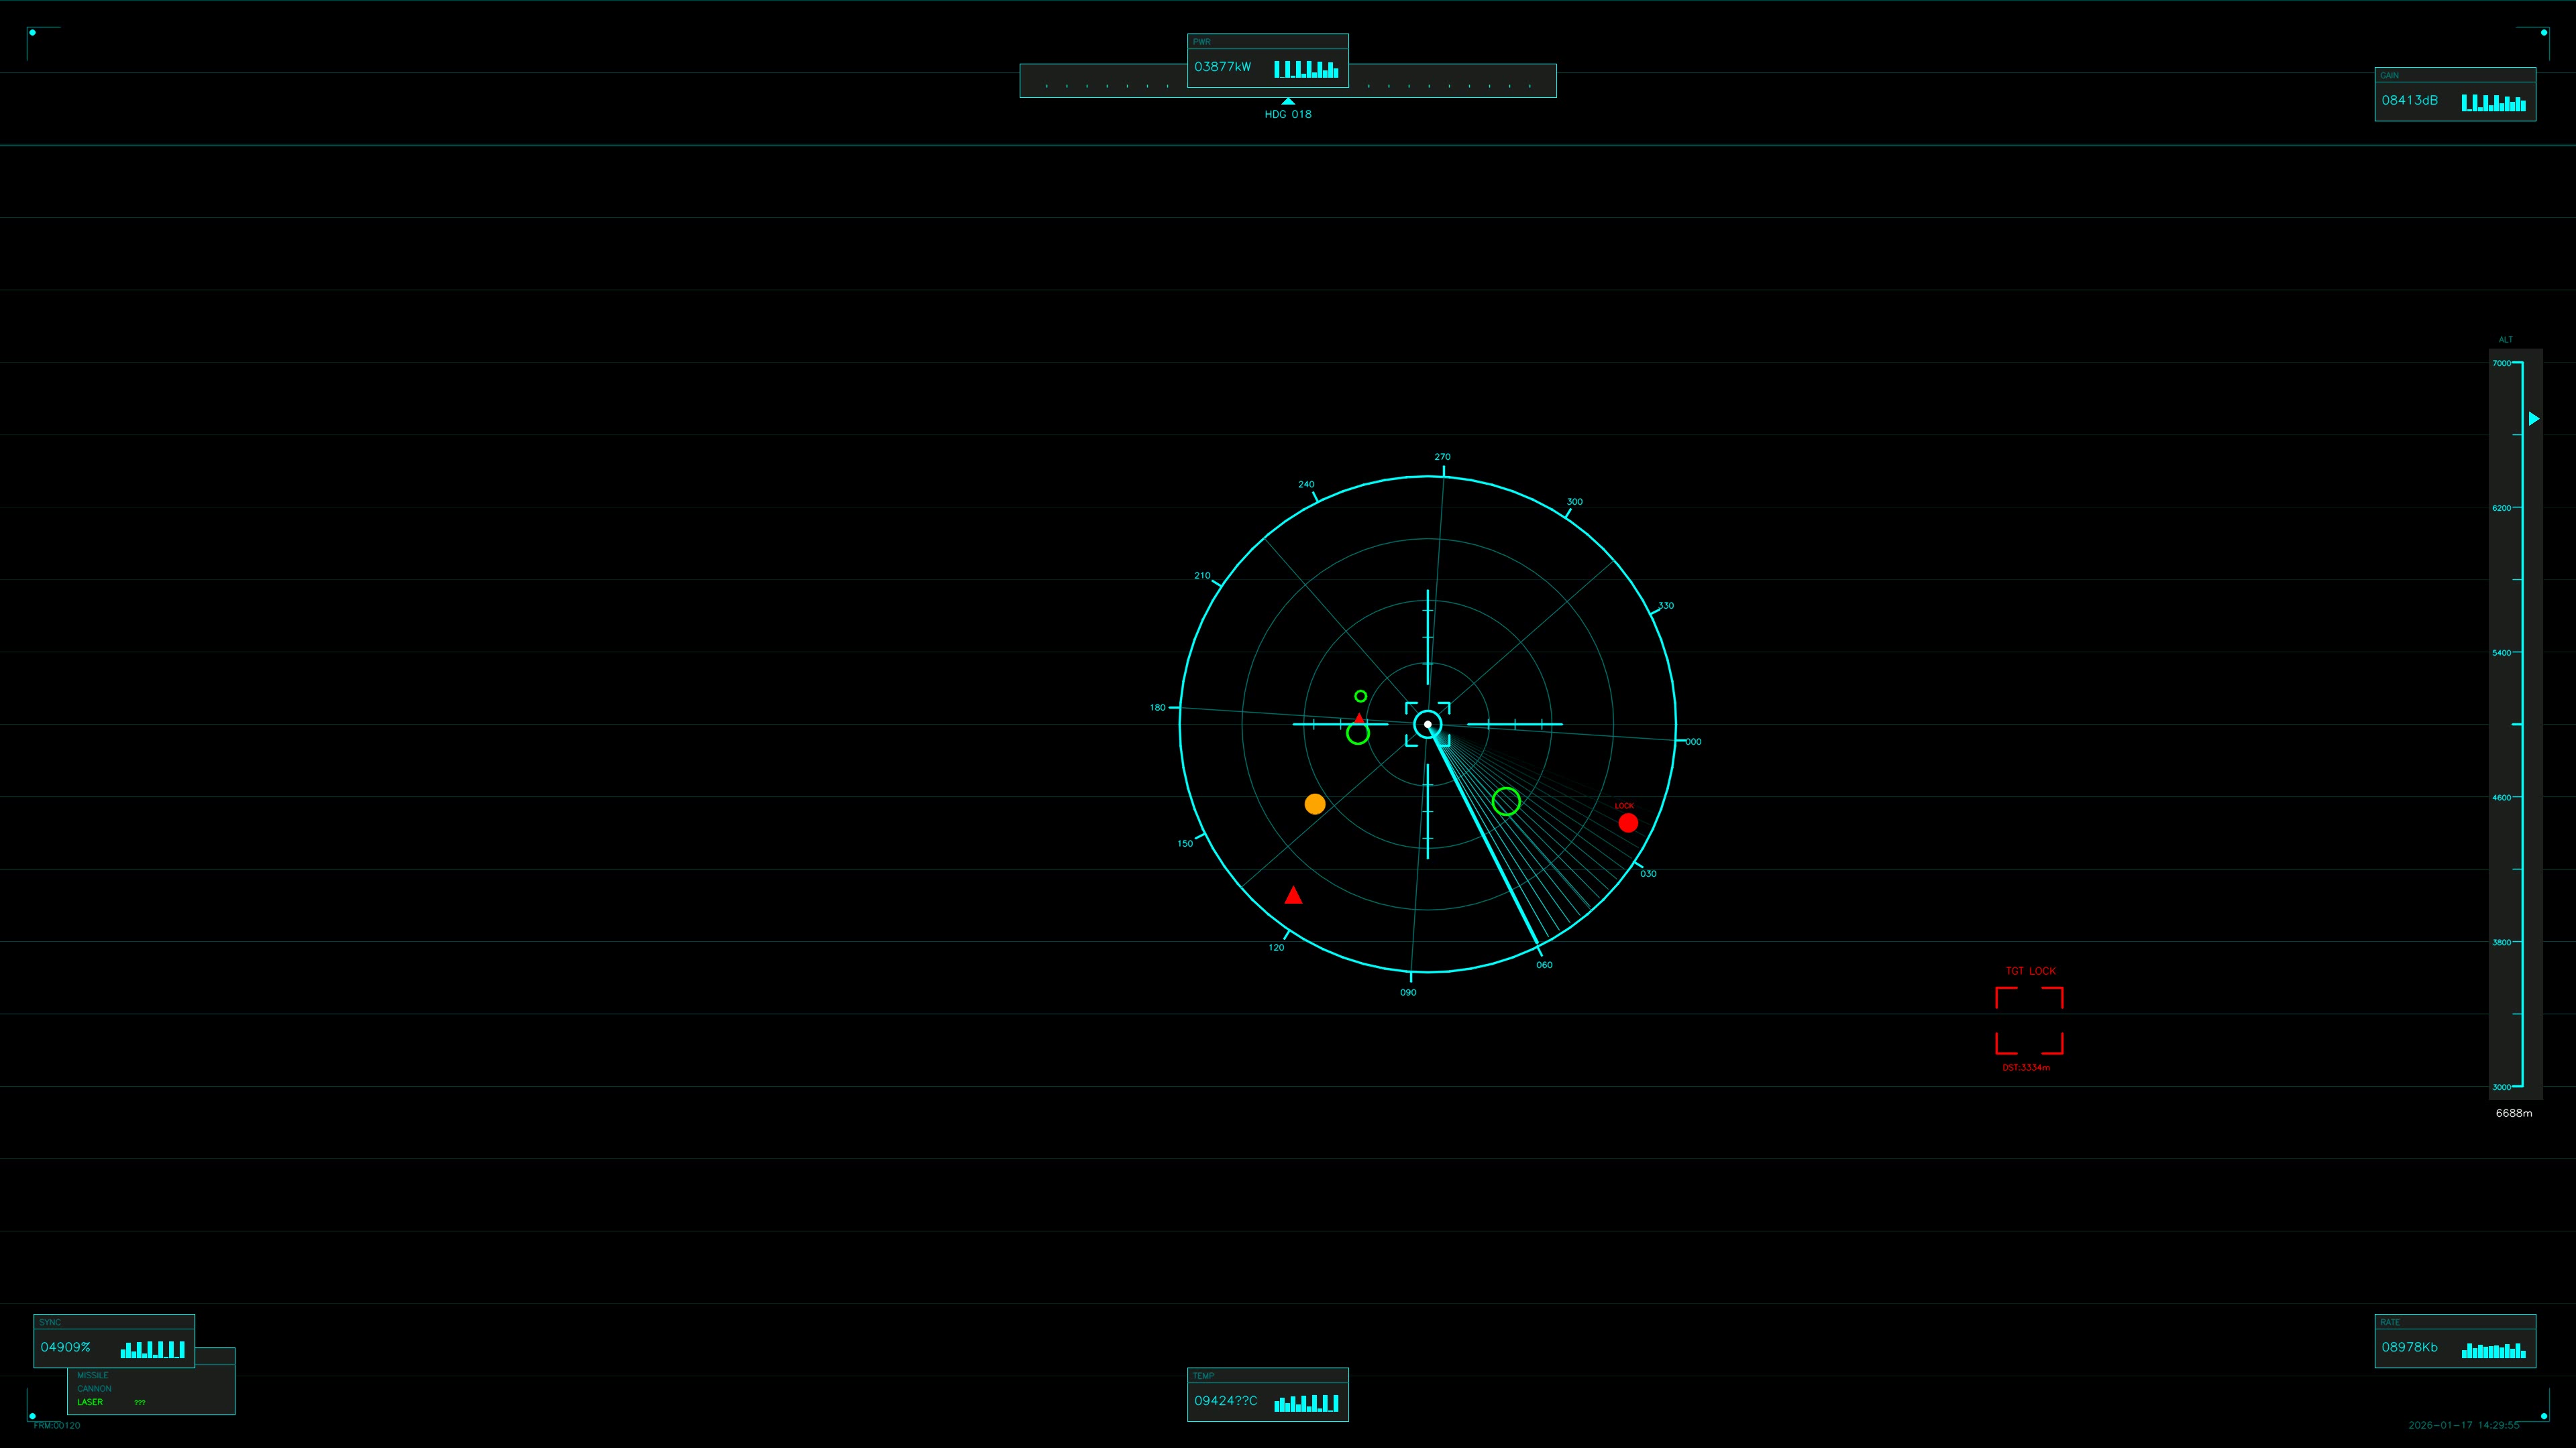Click the green circle contact near bearing 030

tap(1508, 802)
